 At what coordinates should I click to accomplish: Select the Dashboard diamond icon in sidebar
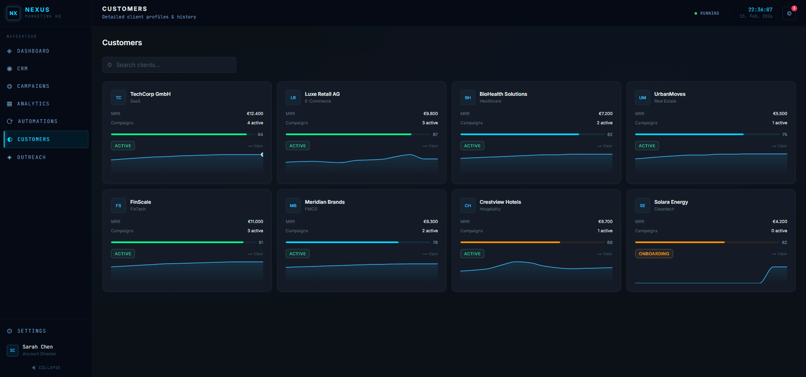(x=9, y=51)
